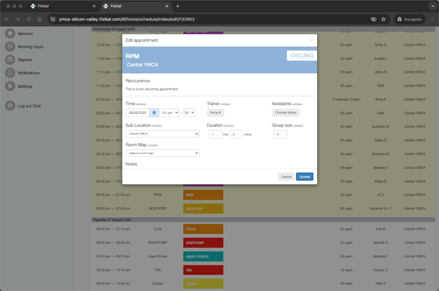
Task: Open the Notifications bell icon
Action: tap(10, 73)
